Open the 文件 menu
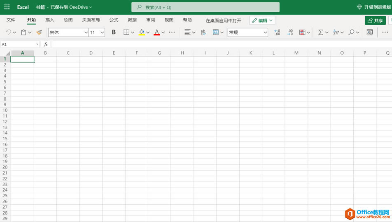 tap(11, 20)
